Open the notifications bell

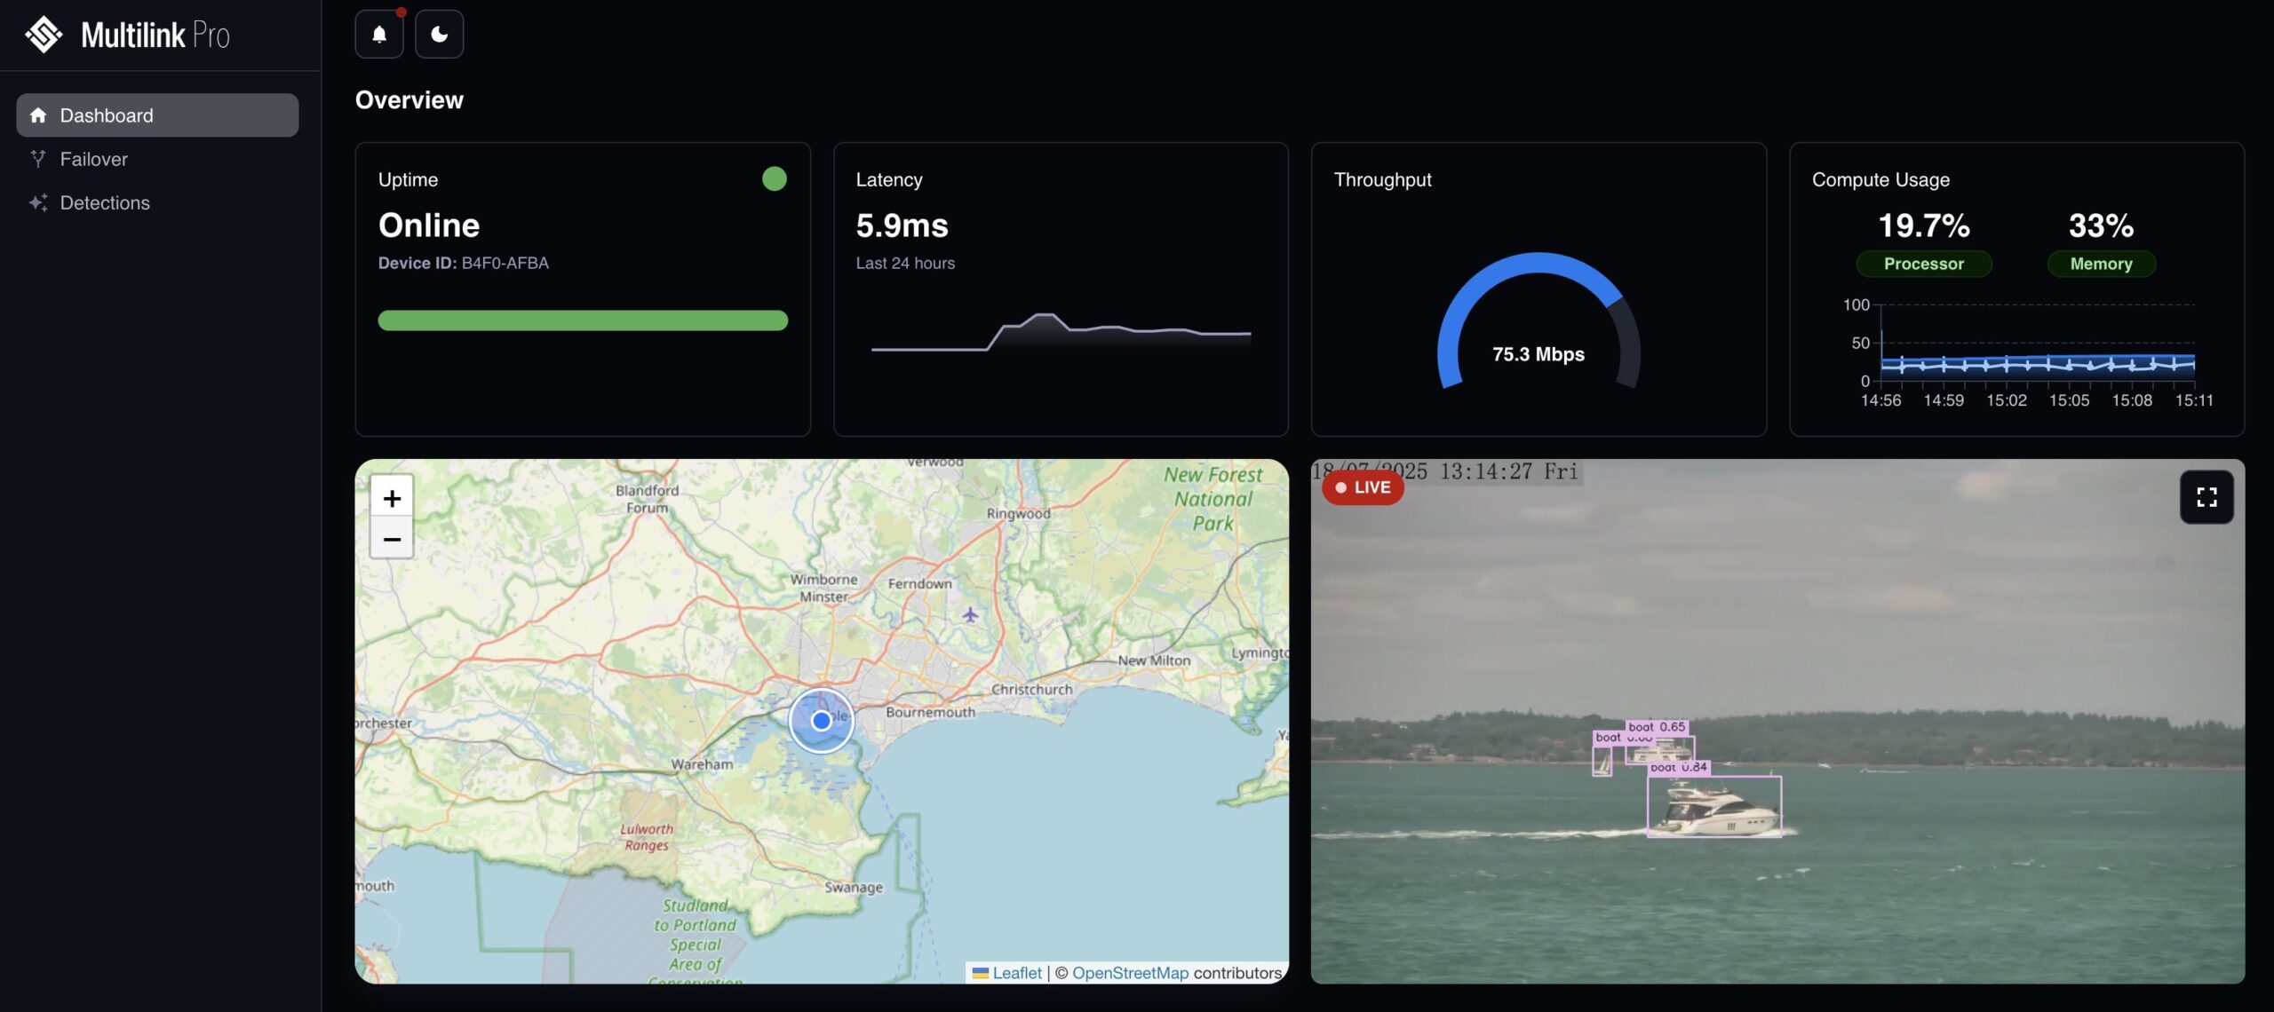click(x=379, y=35)
